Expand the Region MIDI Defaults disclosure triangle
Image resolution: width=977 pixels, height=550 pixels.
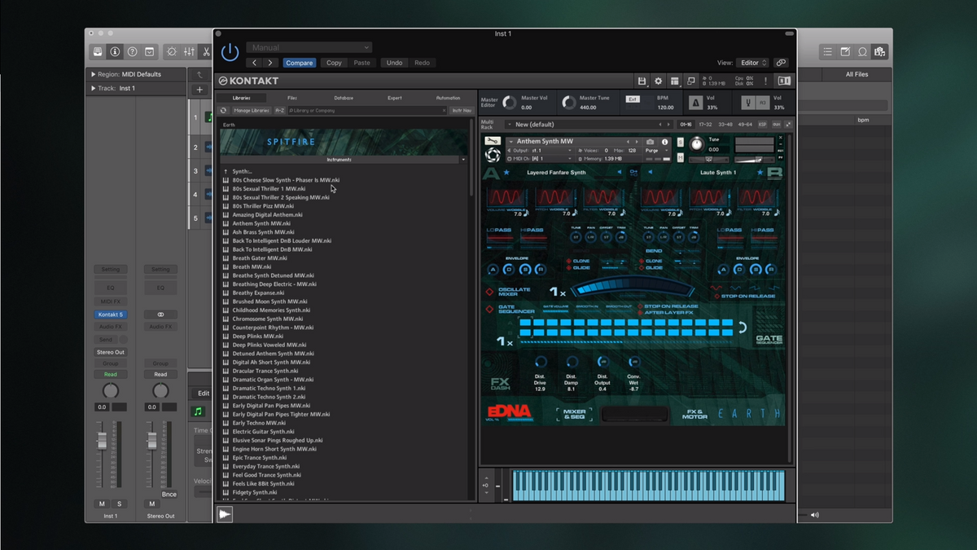(x=93, y=74)
